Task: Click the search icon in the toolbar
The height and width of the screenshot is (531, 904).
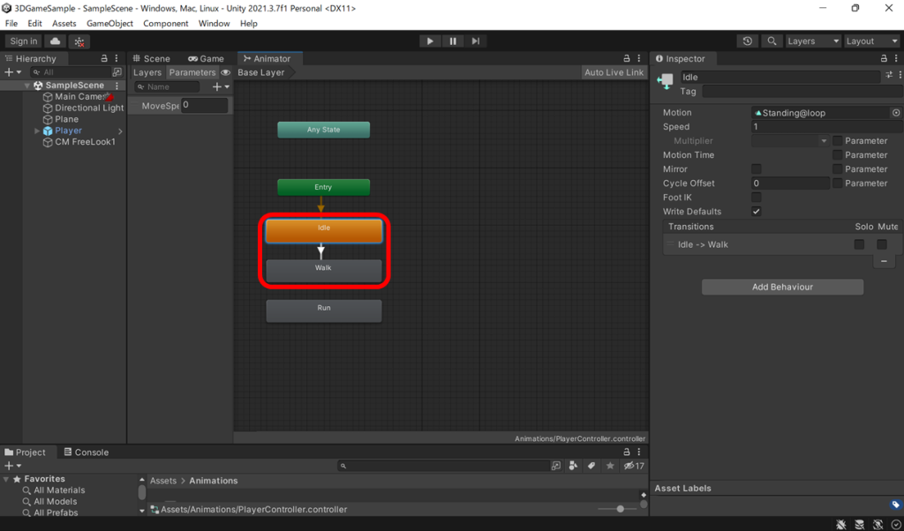Action: pos(771,41)
